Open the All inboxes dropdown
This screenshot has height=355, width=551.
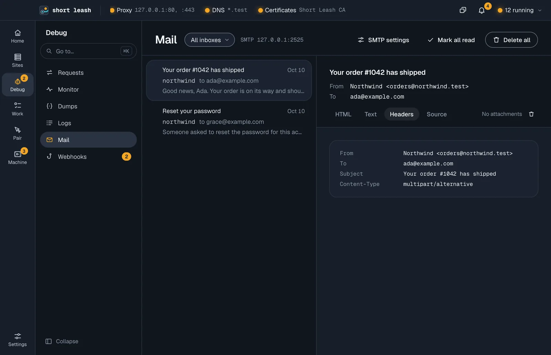point(210,40)
